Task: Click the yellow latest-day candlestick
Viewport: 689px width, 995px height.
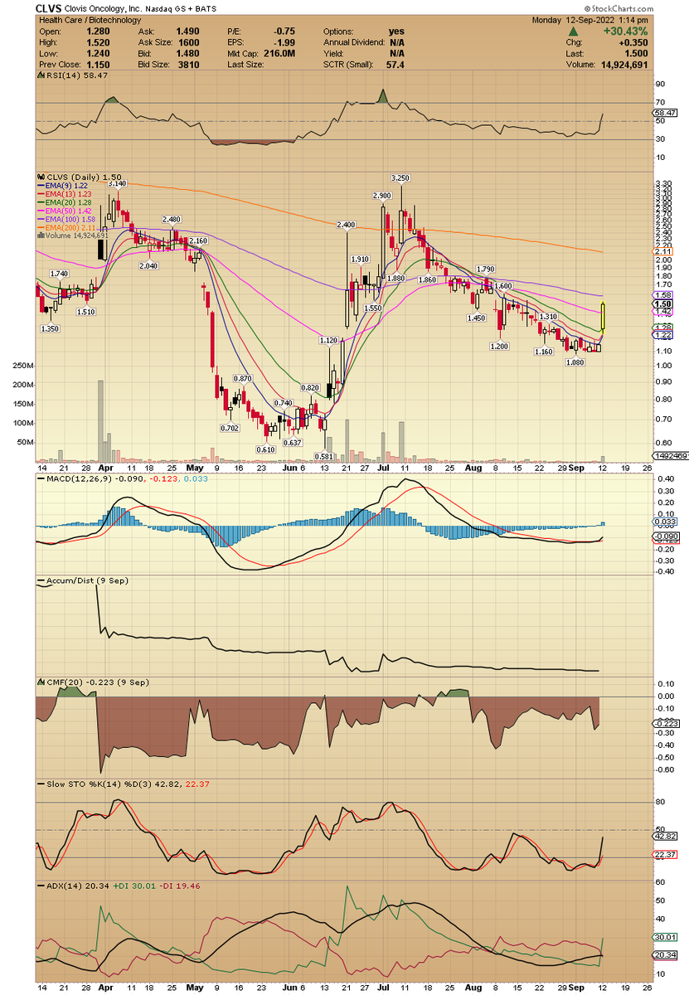Action: click(x=603, y=319)
